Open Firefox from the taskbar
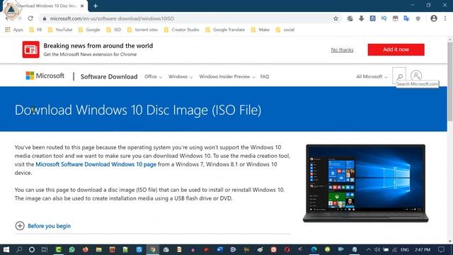 85,249
